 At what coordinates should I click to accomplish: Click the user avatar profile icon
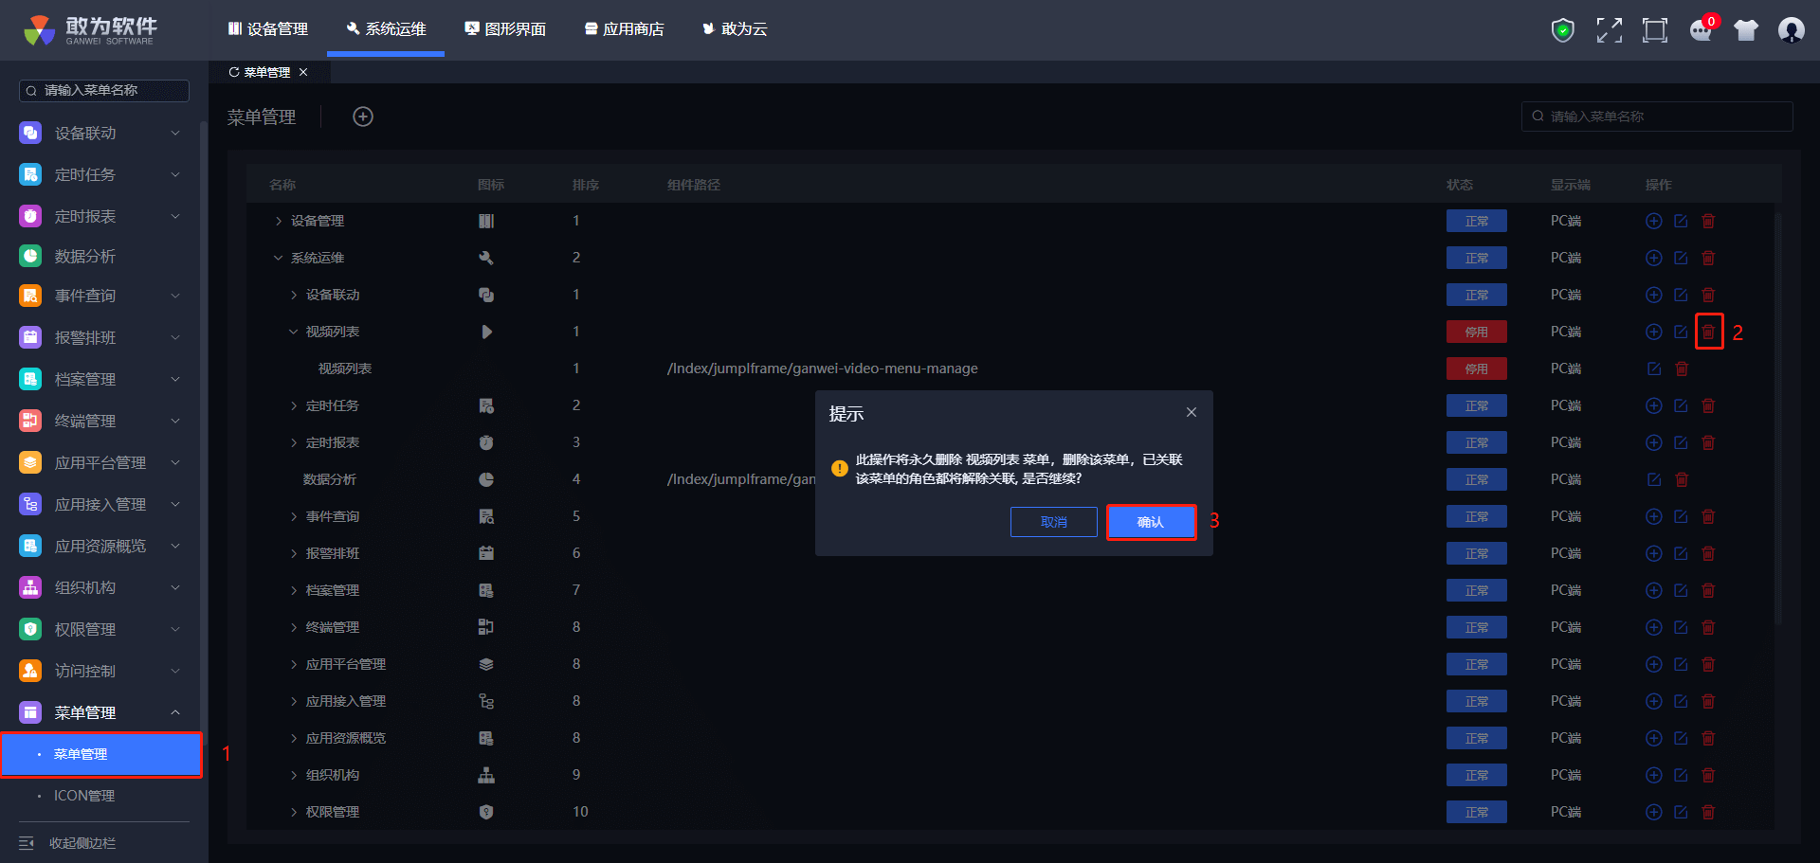tap(1791, 30)
